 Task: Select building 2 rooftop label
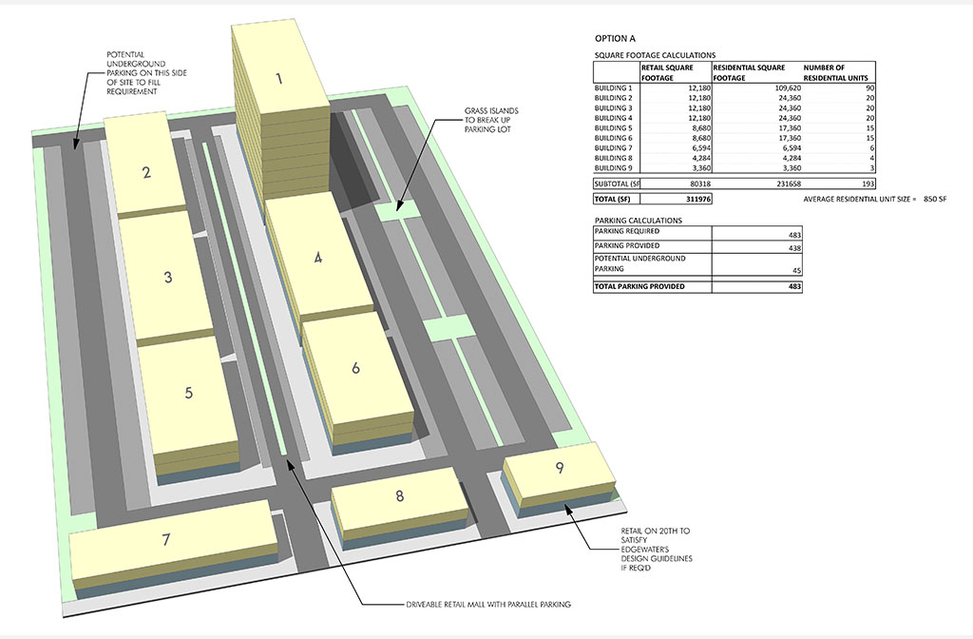coord(146,172)
